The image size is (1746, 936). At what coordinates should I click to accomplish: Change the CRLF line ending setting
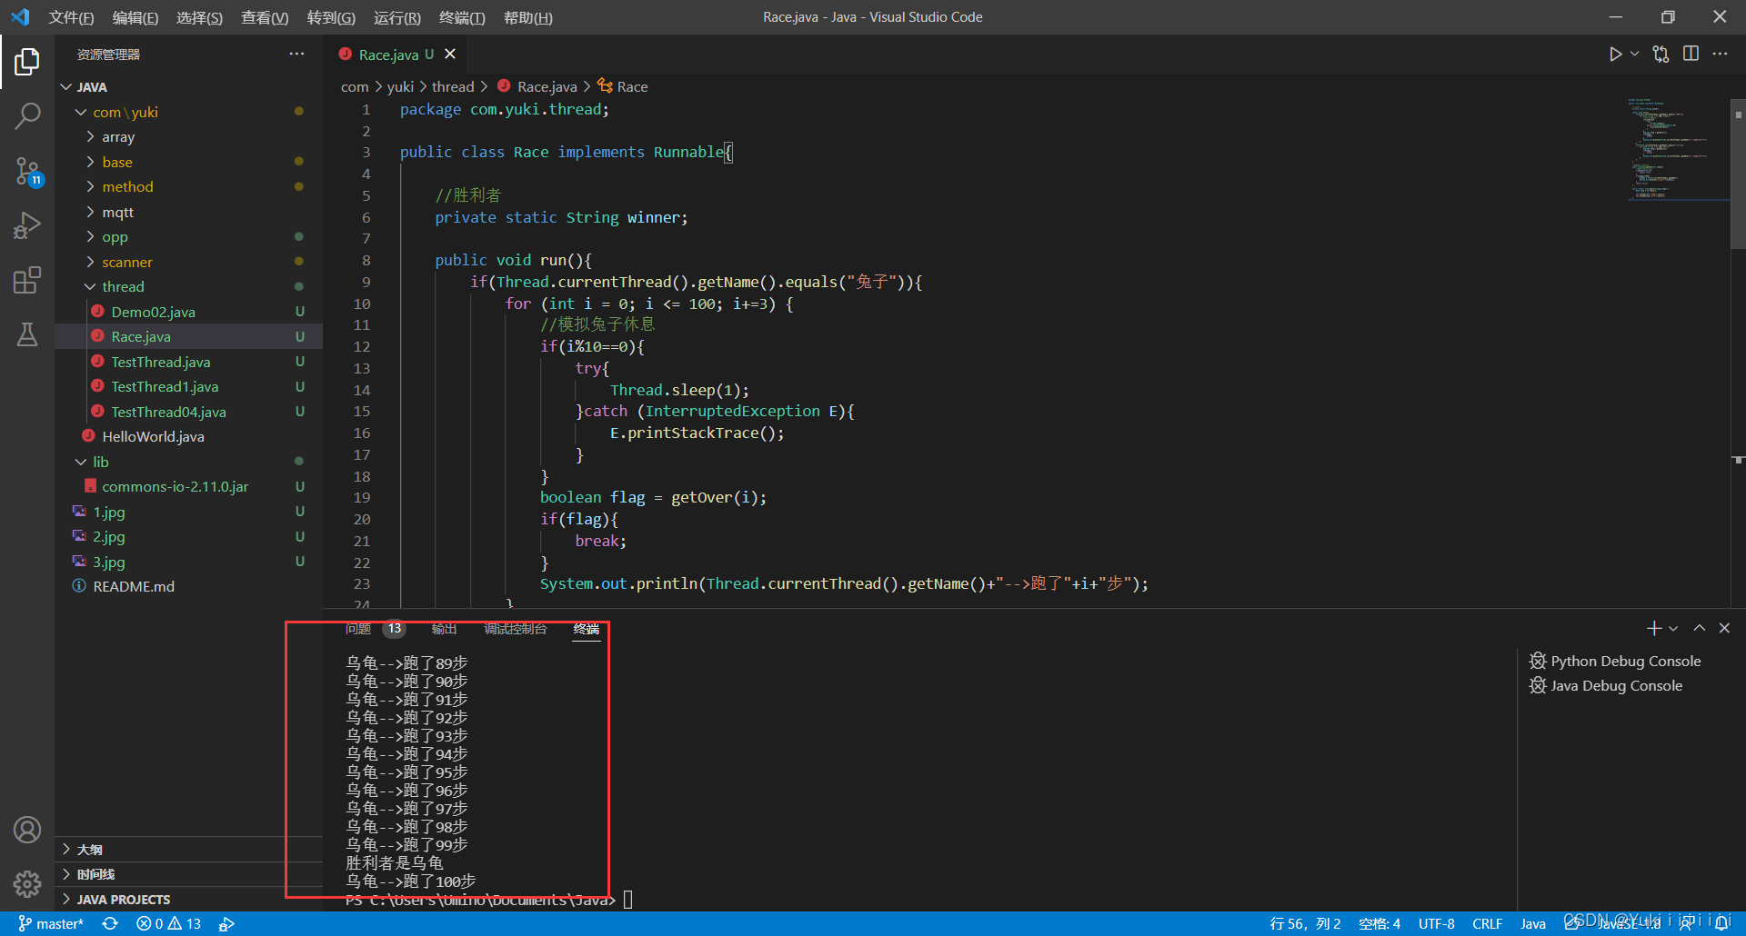(x=1487, y=923)
